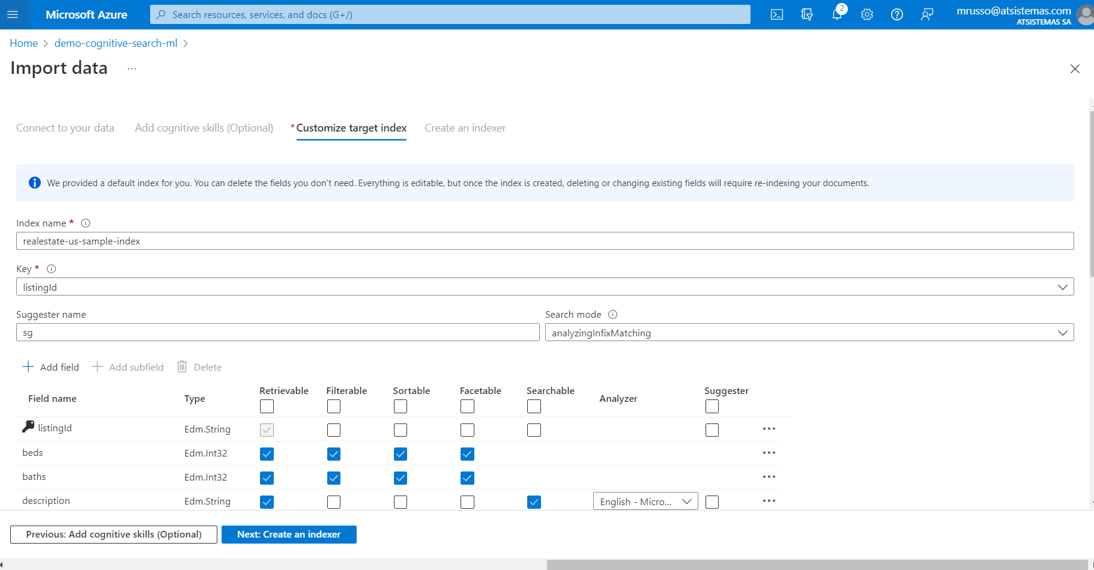Enable Sortable for description

[x=400, y=502]
